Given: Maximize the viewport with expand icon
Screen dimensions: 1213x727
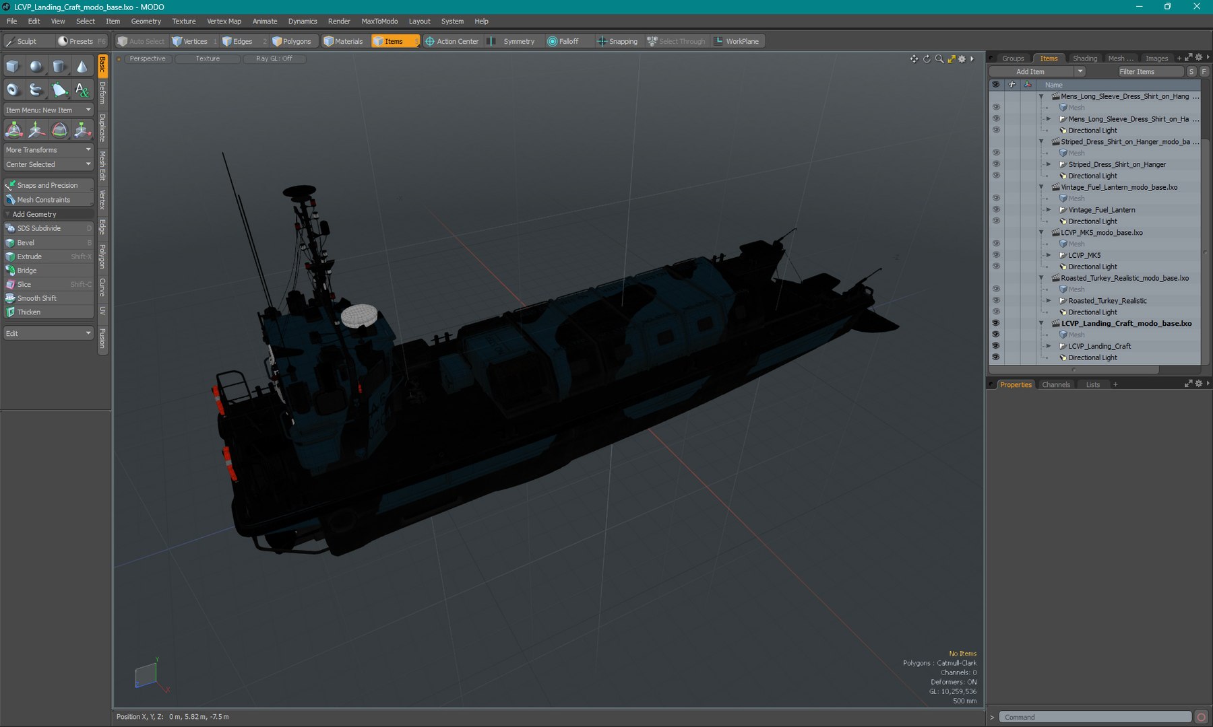Looking at the screenshot, I should [x=952, y=59].
